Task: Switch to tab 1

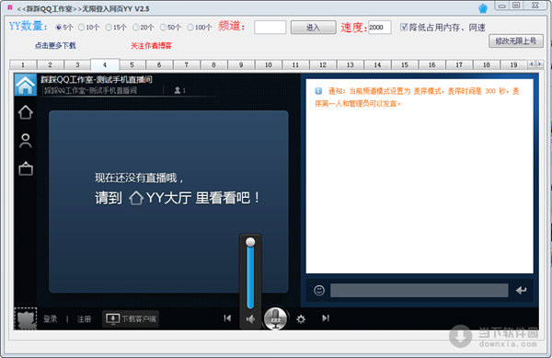Action: click(x=23, y=64)
